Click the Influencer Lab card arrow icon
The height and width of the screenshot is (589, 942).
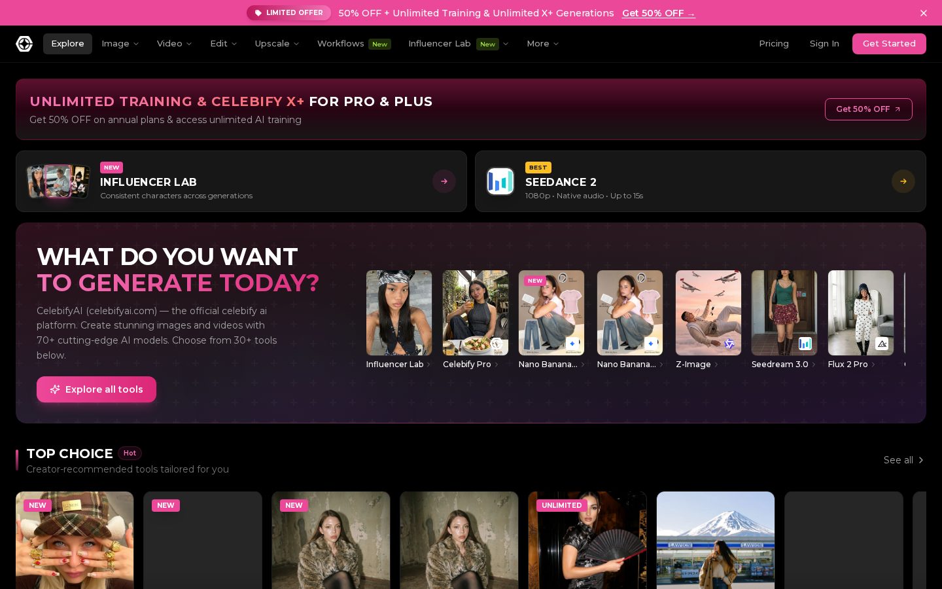[x=444, y=181]
